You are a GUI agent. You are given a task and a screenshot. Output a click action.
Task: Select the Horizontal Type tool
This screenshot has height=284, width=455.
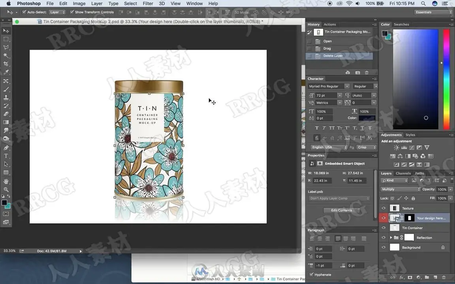pos(6,156)
